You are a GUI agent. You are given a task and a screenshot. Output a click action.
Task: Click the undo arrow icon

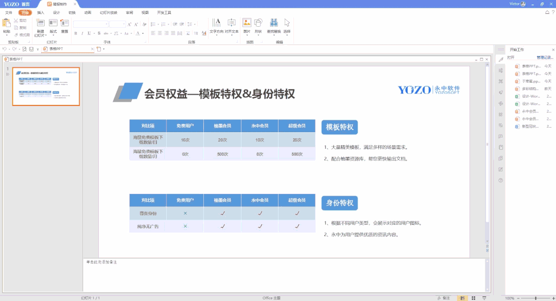click(x=4, y=49)
